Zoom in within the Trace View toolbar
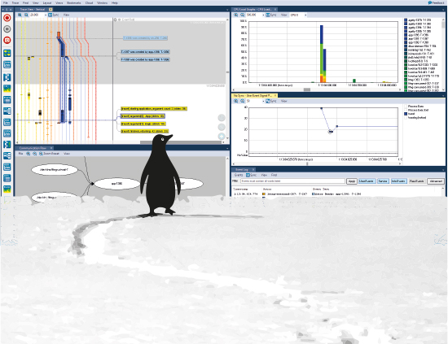 (x=20, y=15)
